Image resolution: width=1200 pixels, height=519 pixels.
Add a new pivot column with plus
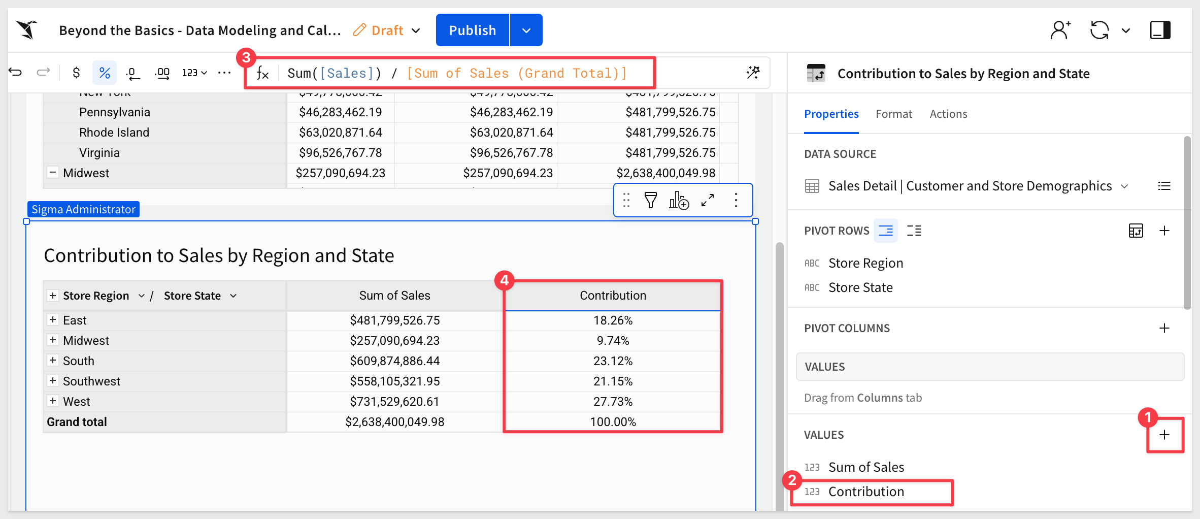[1164, 328]
